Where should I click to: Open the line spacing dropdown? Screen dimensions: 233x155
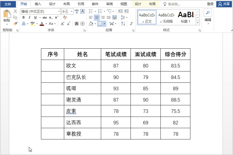point(127,17)
